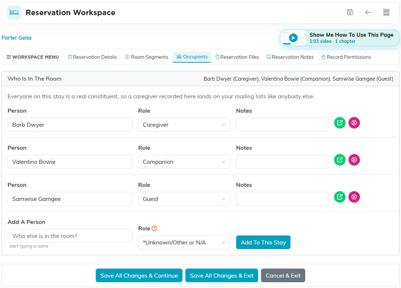401x288 pixels.
Task: Click the Barb Dwyer person field
Action: point(70,125)
